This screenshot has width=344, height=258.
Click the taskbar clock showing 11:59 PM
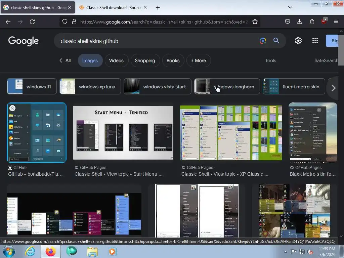(x=327, y=252)
